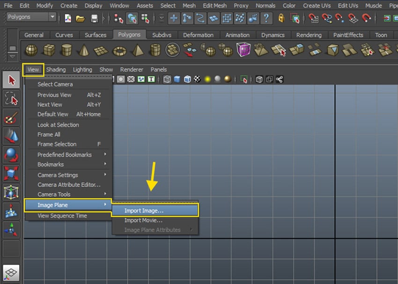Viewport: 398px width, 284px height.
Task: Click Frame All in View menu
Action: coord(49,134)
